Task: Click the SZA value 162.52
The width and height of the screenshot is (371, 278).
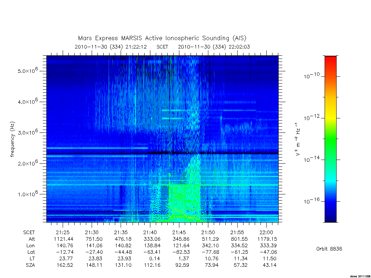Action: coord(65,265)
